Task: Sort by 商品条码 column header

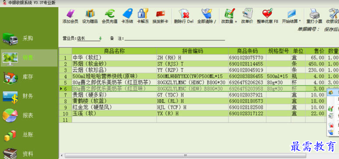Action: 247,51
